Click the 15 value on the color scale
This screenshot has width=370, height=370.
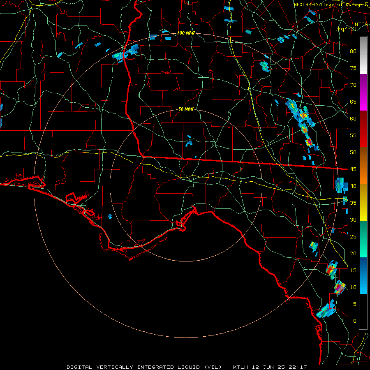353,271
